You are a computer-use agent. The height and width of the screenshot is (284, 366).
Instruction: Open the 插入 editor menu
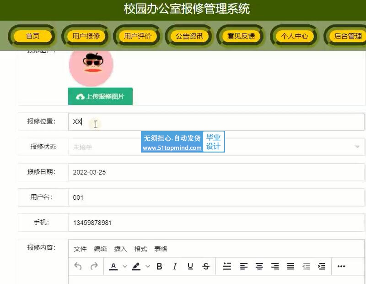[x=120, y=249]
